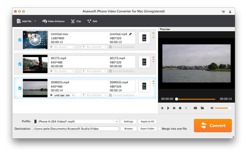This screenshot has height=155, width=247.
Task: Remove 00173.mp4 with orange X
Action: coord(153,57)
